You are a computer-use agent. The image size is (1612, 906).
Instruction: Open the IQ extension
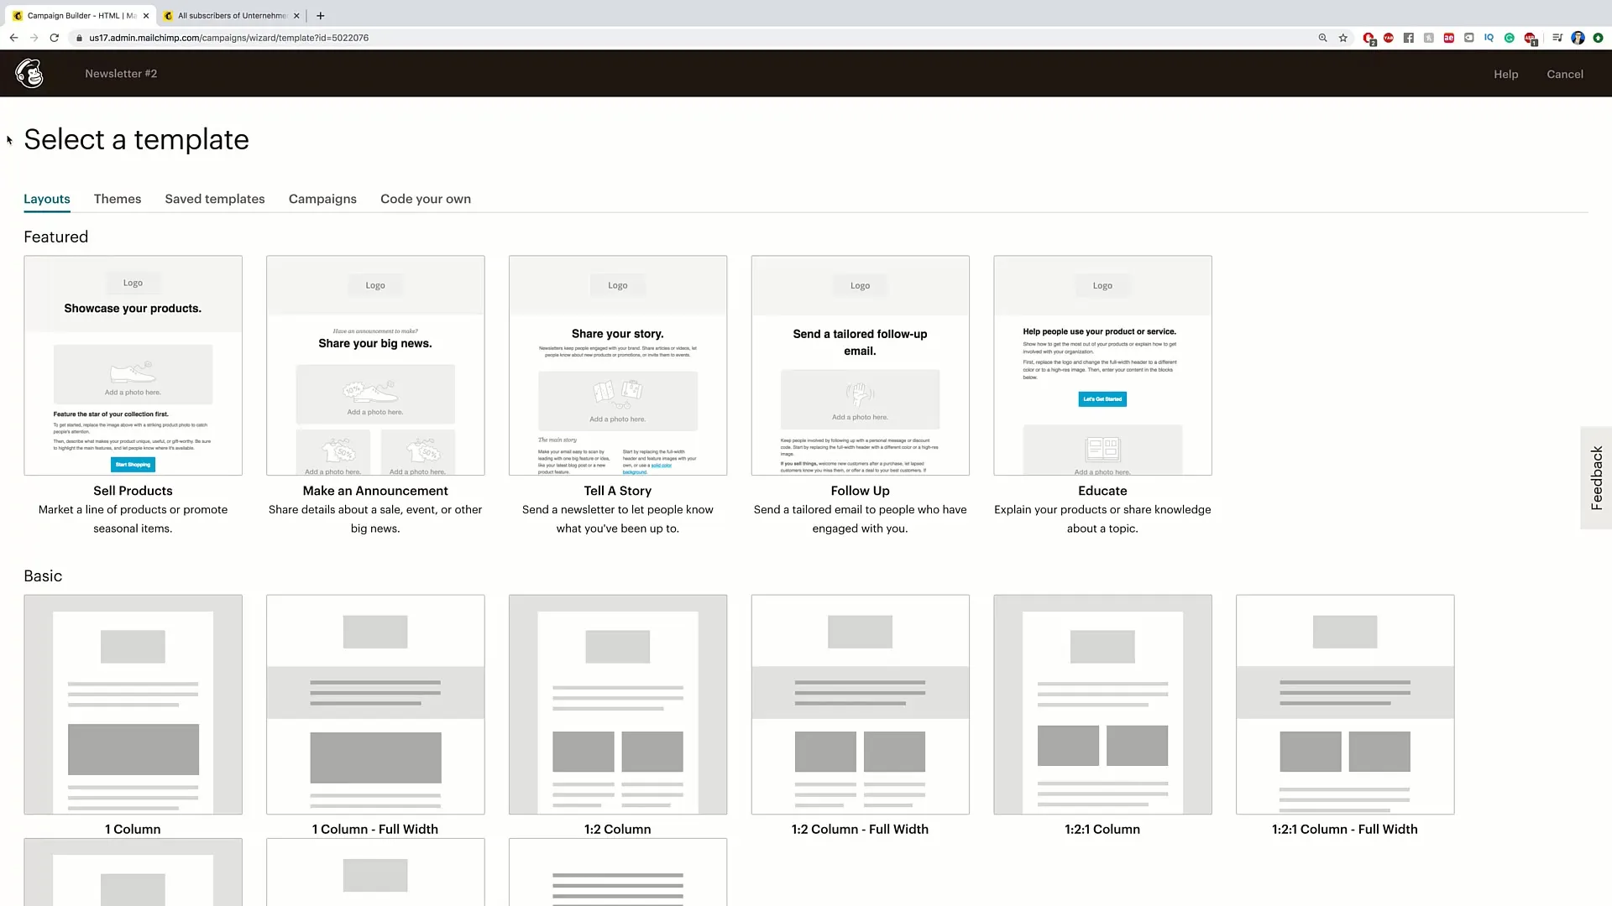click(1489, 38)
